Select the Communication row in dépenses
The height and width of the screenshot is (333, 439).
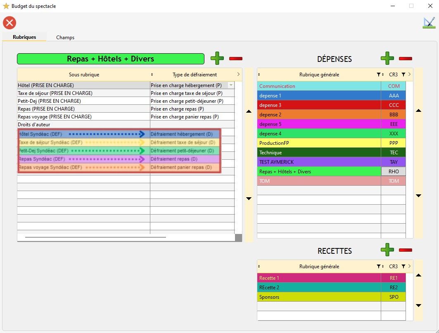click(x=319, y=86)
